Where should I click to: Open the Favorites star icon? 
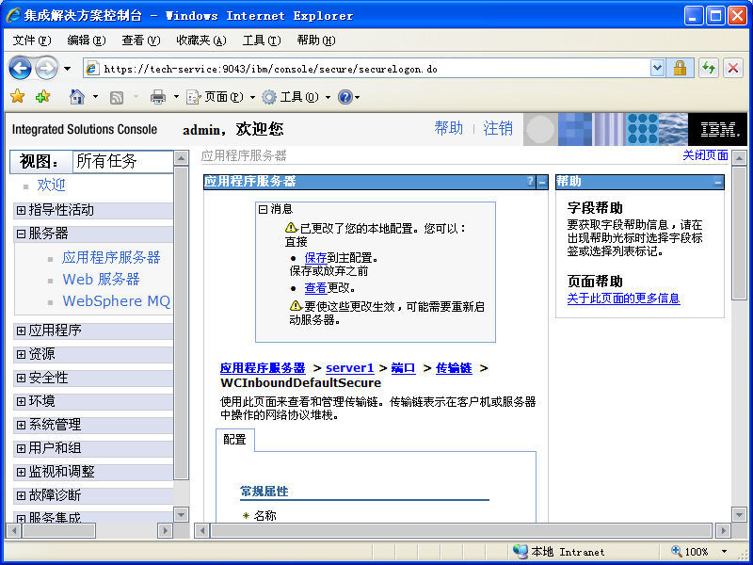click(17, 97)
